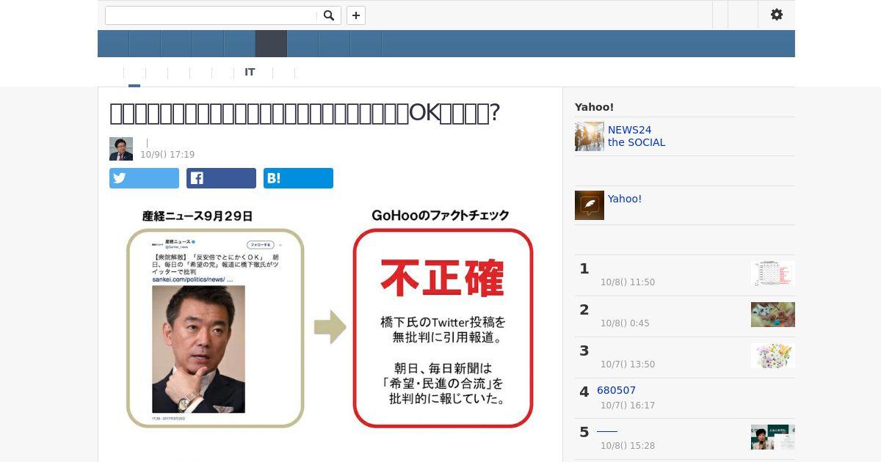Click ranking date 10/8() 0:45
The height and width of the screenshot is (462, 881).
[625, 323]
